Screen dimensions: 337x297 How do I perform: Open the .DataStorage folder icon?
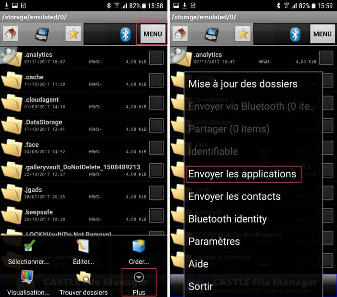(12, 125)
